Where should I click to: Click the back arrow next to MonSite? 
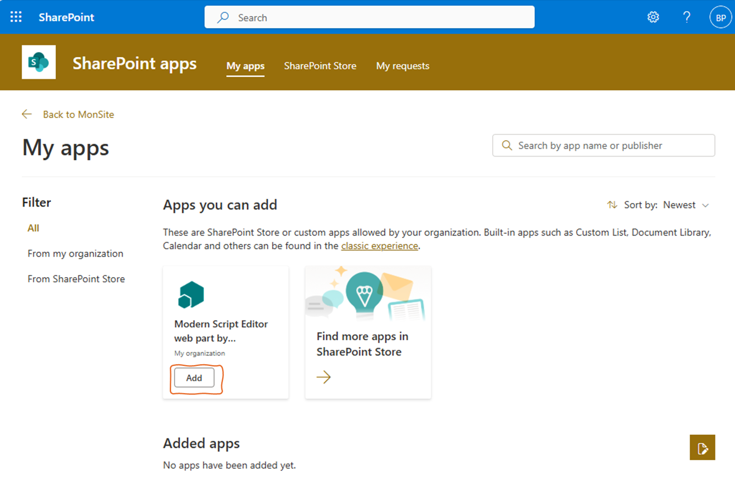point(27,114)
